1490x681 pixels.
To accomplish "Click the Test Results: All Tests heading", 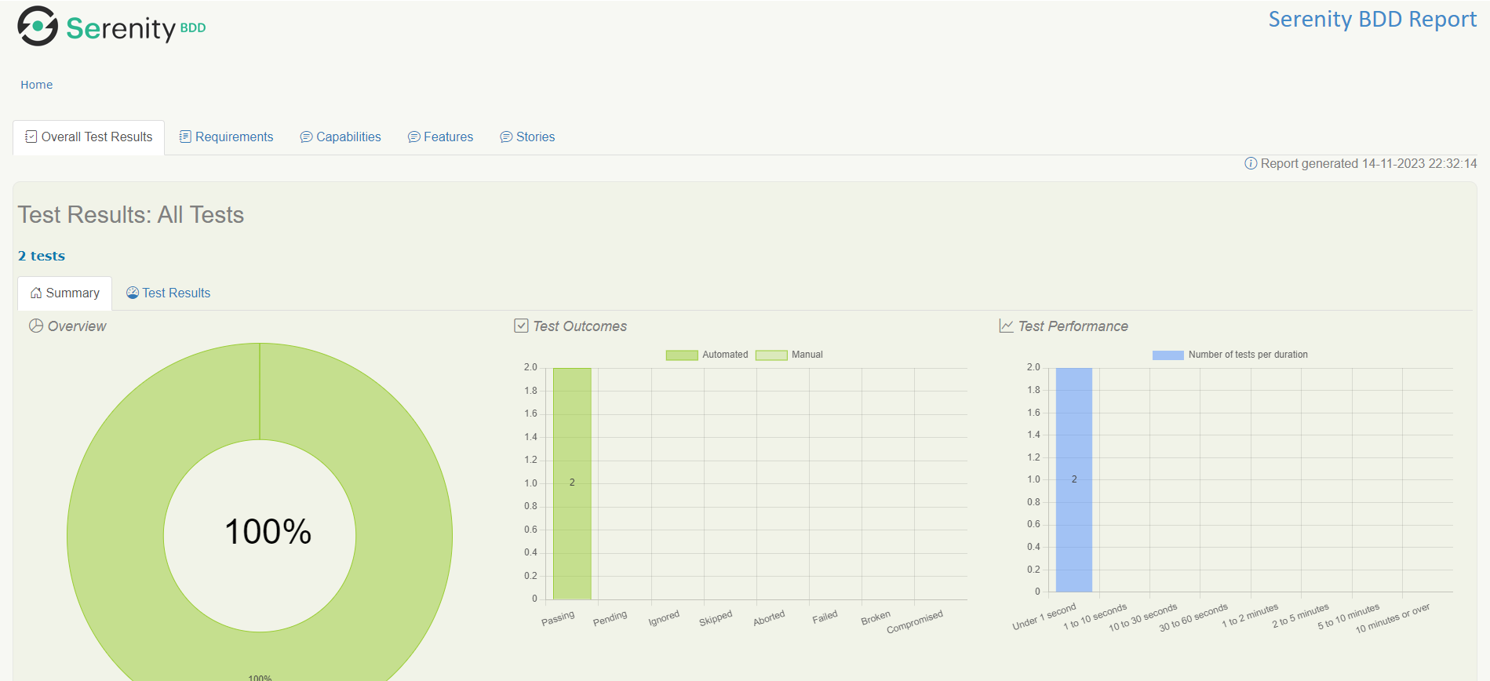I will [131, 215].
